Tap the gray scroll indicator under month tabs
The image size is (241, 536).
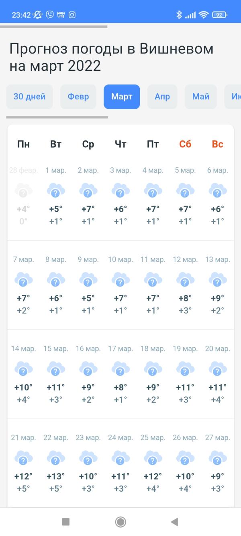[57, 117]
